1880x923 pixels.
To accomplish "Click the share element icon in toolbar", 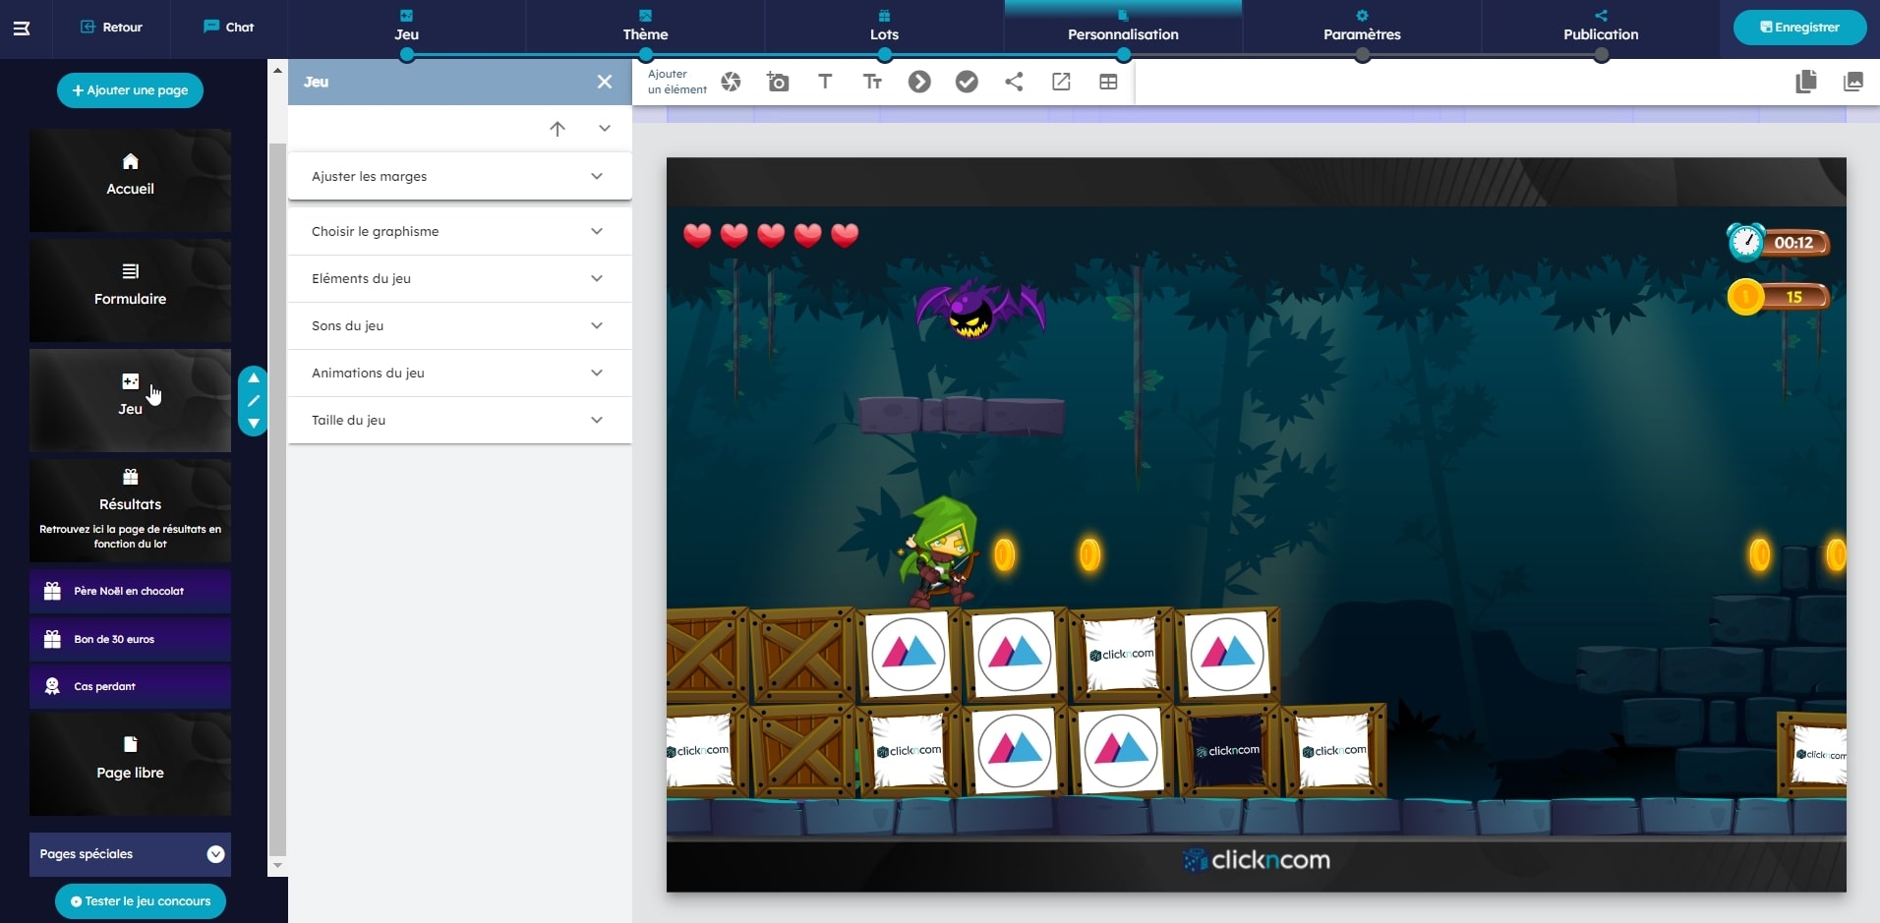I will pyautogui.click(x=1014, y=83).
